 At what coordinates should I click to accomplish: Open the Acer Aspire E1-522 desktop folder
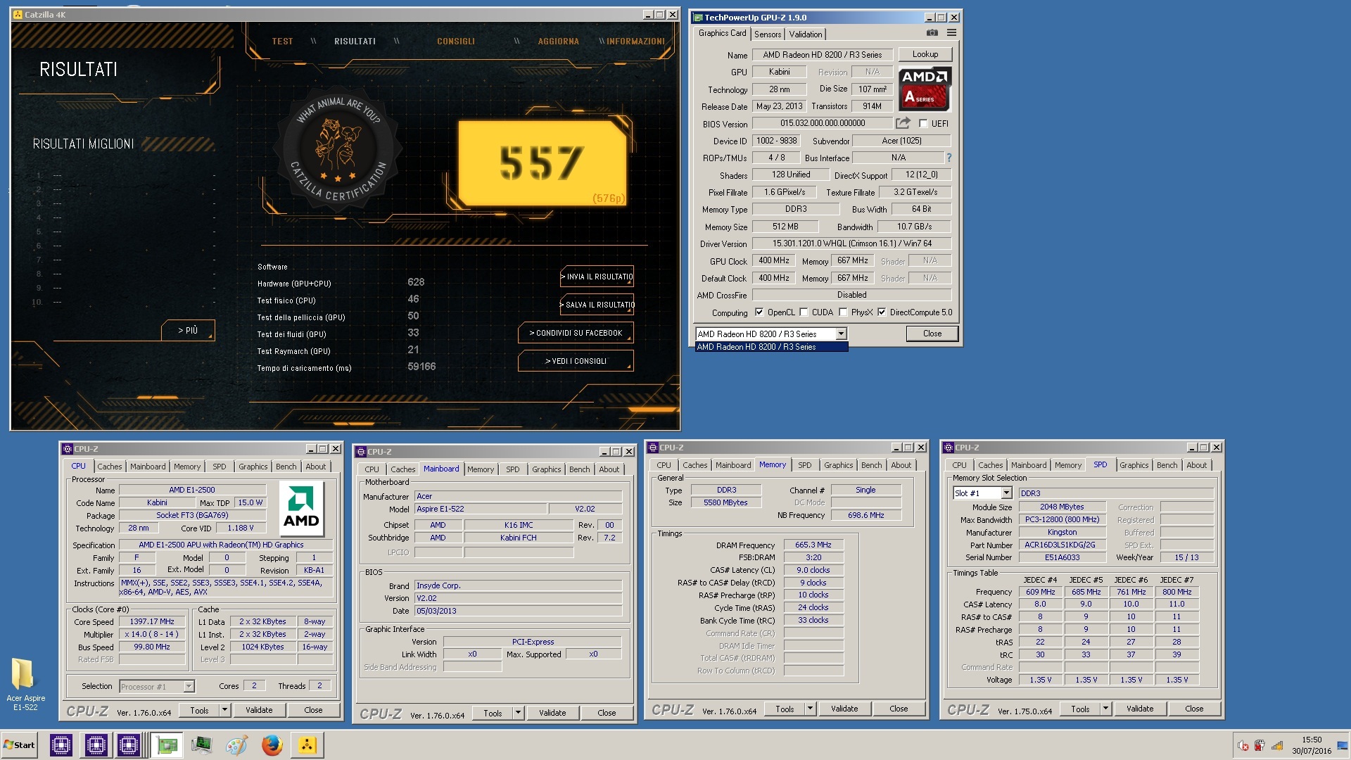[25, 683]
